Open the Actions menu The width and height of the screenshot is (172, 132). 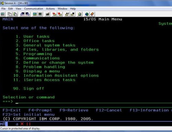click(x=50, y=9)
